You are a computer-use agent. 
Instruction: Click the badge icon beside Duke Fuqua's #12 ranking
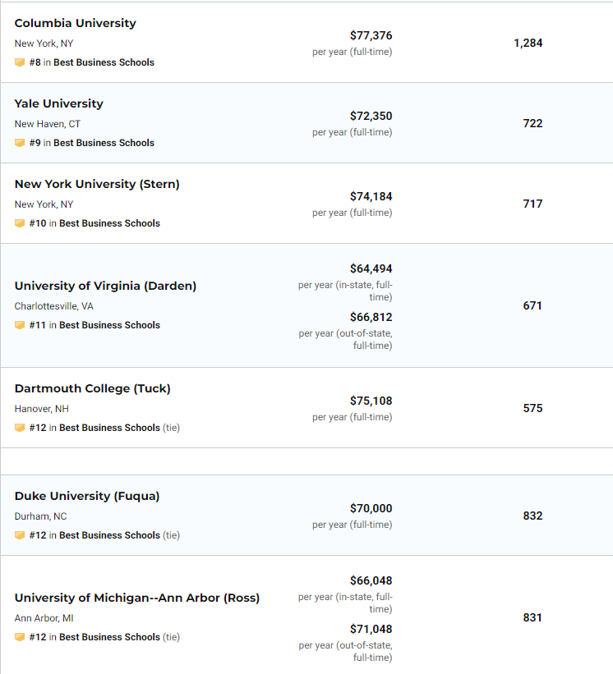coord(20,535)
